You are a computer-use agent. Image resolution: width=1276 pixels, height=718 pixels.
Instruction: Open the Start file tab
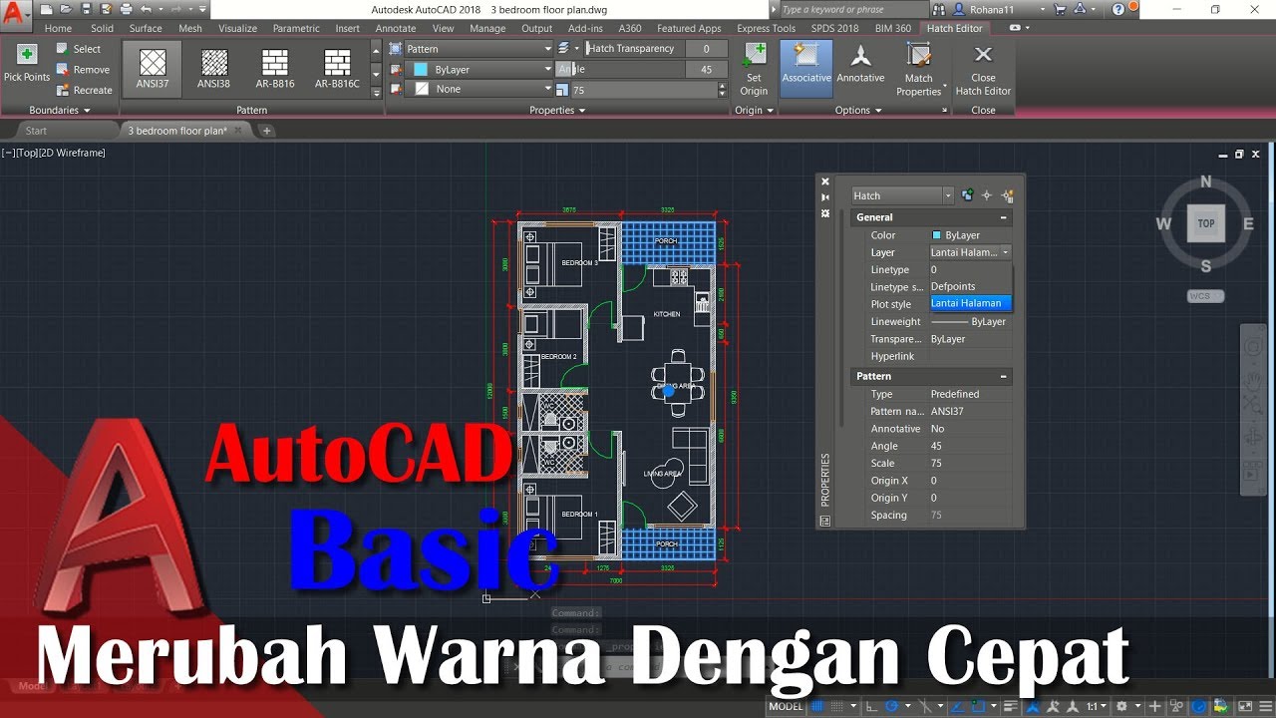pos(36,131)
